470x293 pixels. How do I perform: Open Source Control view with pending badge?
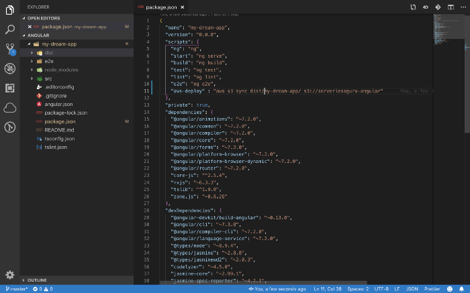tap(10, 49)
